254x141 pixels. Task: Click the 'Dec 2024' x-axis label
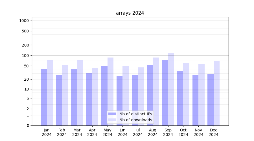click(214, 132)
